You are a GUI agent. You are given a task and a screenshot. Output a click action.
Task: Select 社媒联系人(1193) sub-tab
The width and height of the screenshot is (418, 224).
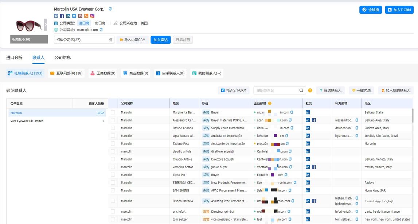tap(25, 73)
